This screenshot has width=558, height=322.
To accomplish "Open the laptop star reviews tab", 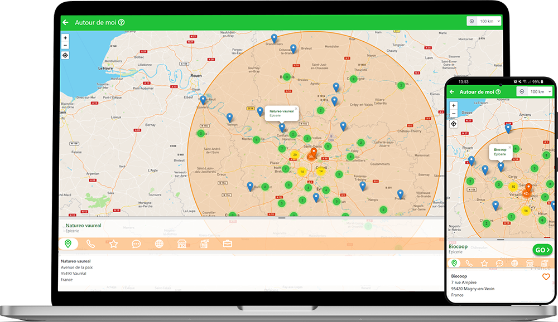I will point(113,244).
